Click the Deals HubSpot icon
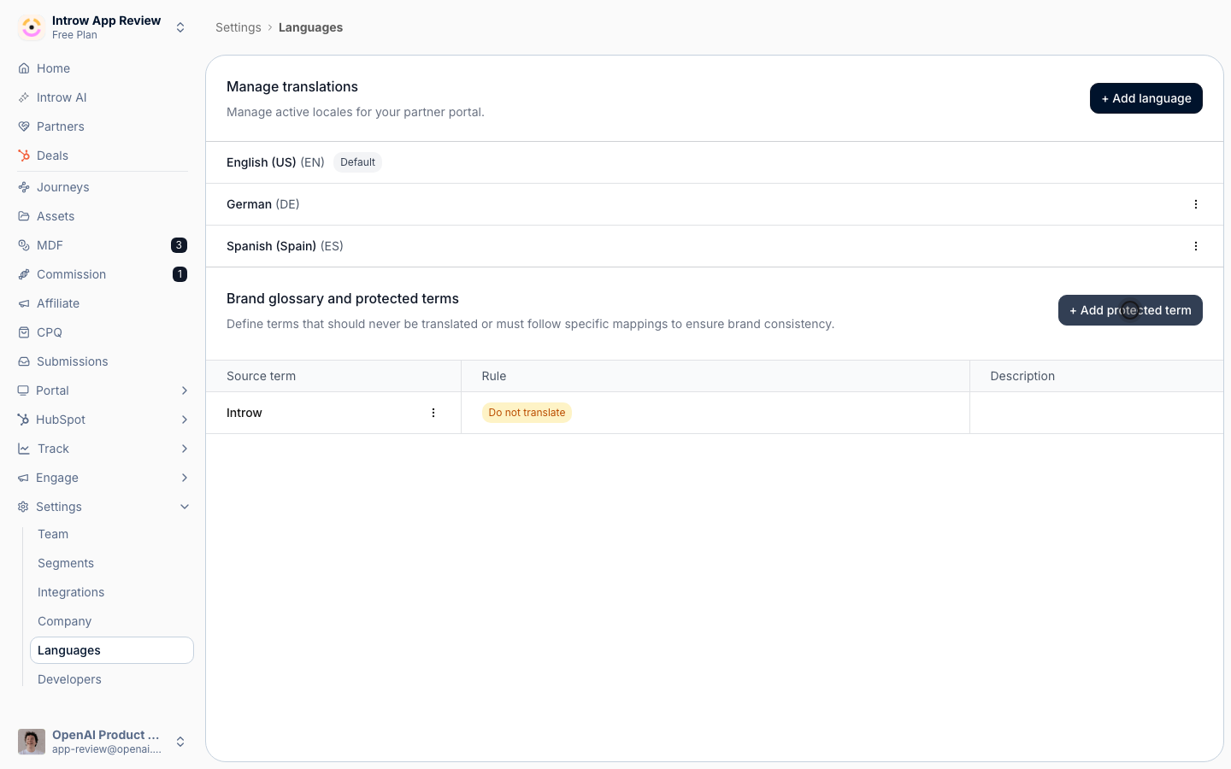The height and width of the screenshot is (769, 1231). (24, 156)
